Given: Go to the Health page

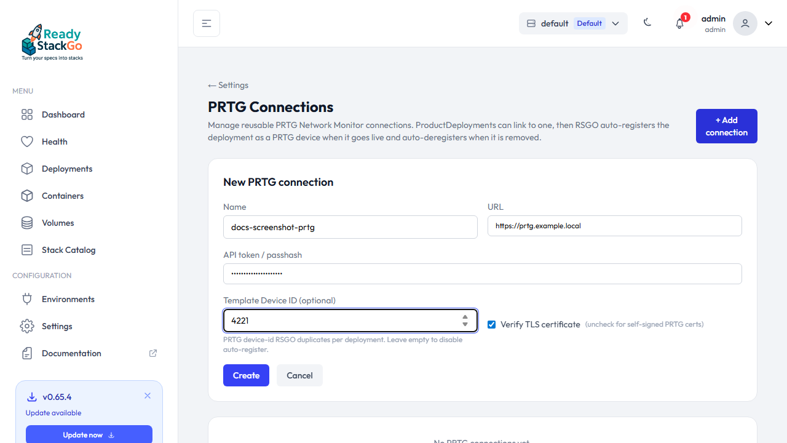Looking at the screenshot, I should coord(89,142).
